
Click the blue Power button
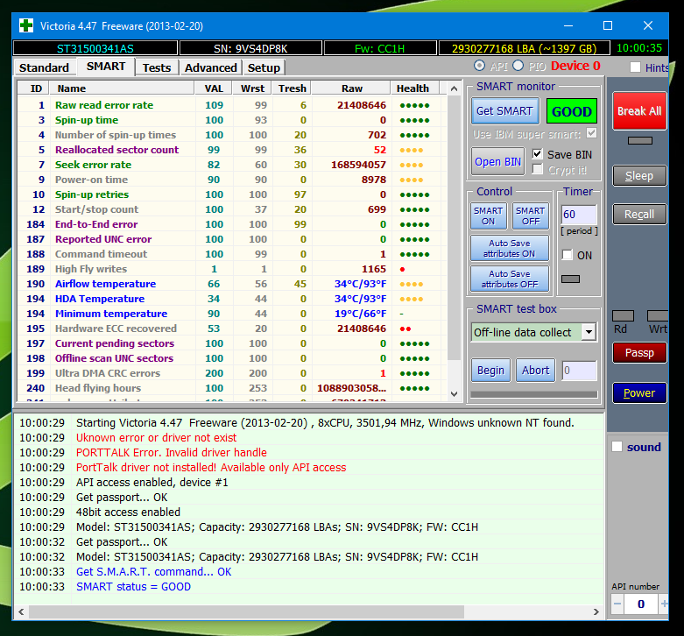(x=638, y=393)
